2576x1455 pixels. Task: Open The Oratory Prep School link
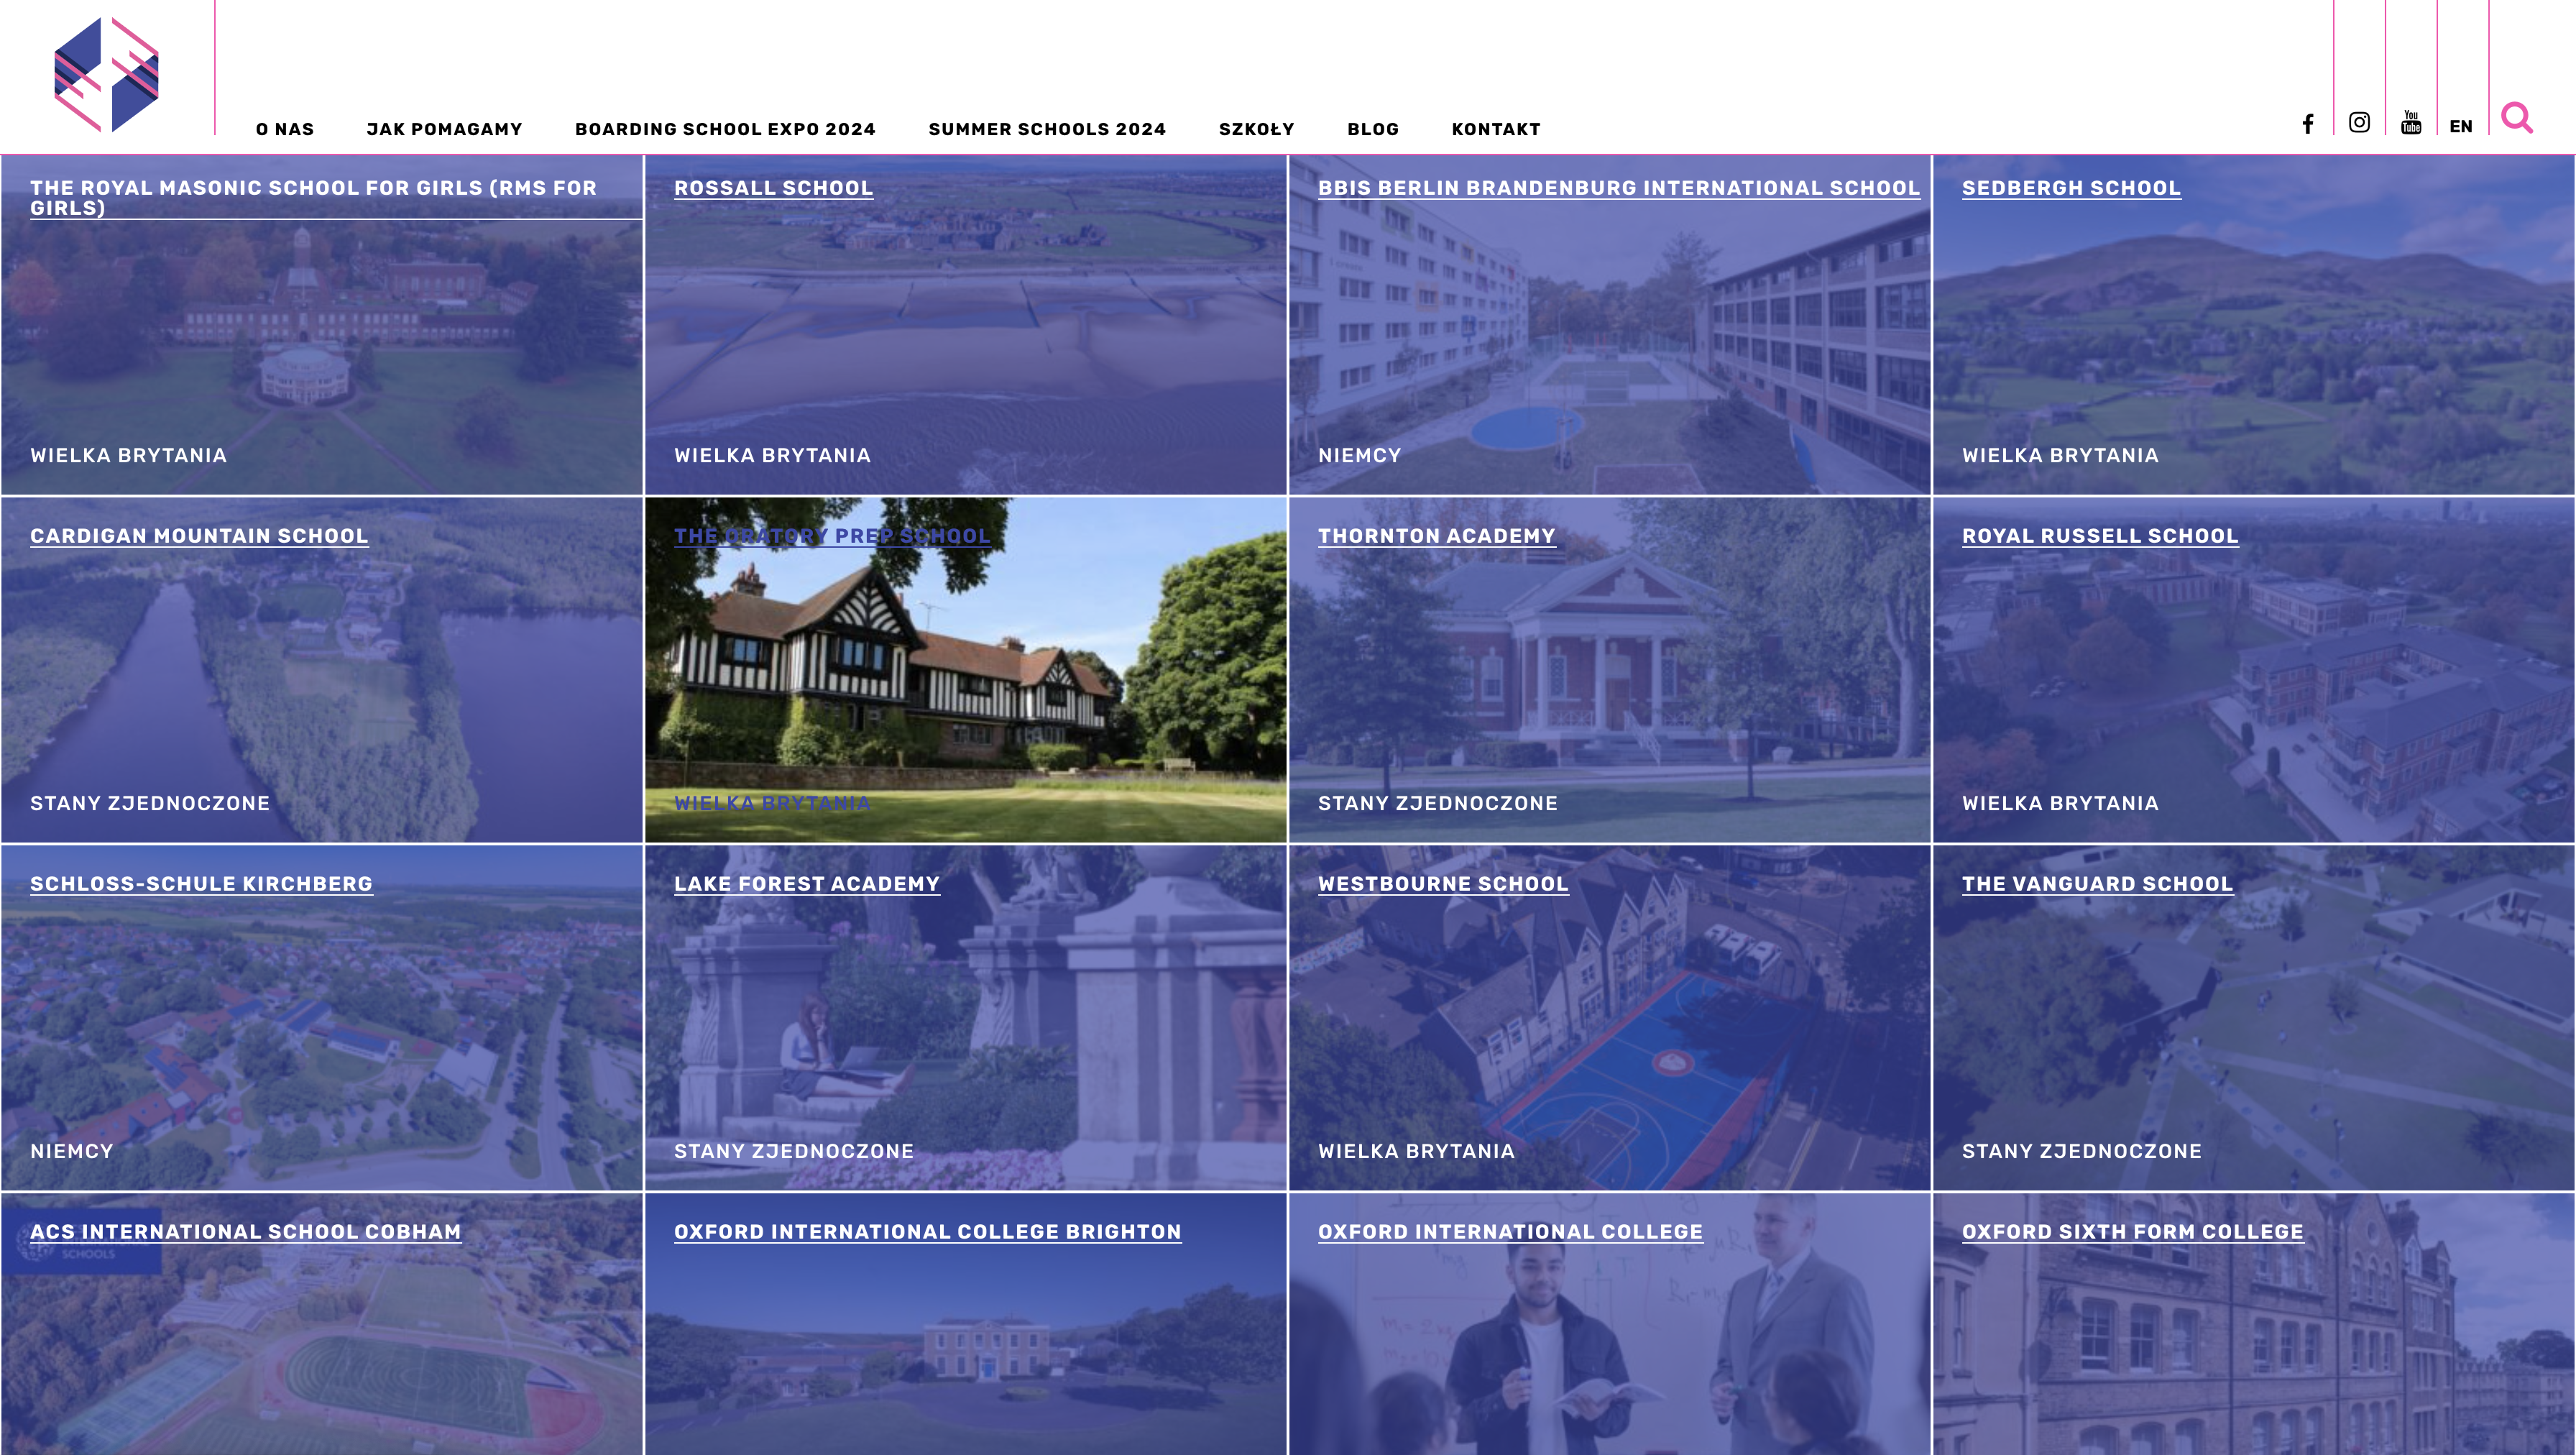(x=832, y=536)
